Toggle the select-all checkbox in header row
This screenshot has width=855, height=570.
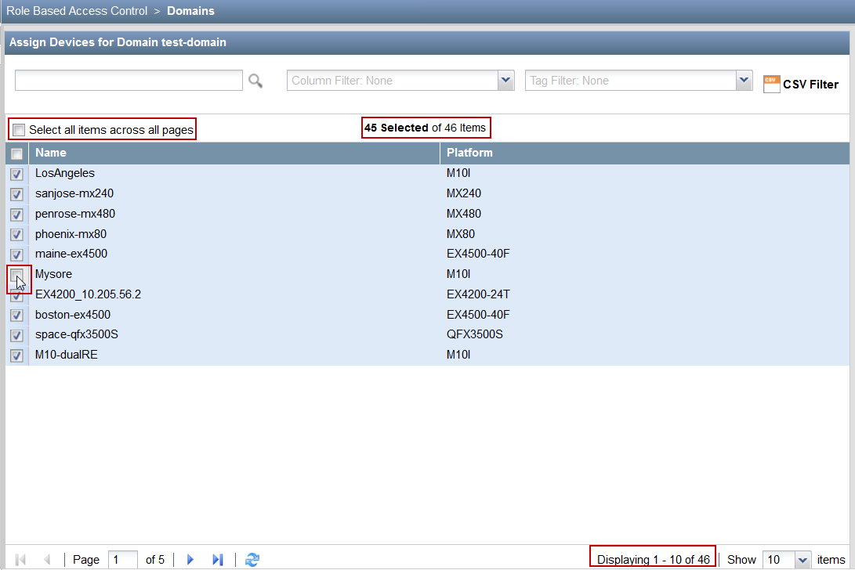tap(16, 153)
